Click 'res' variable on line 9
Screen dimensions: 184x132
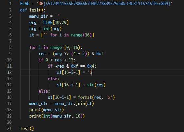pyautogui.click(x=42, y=54)
